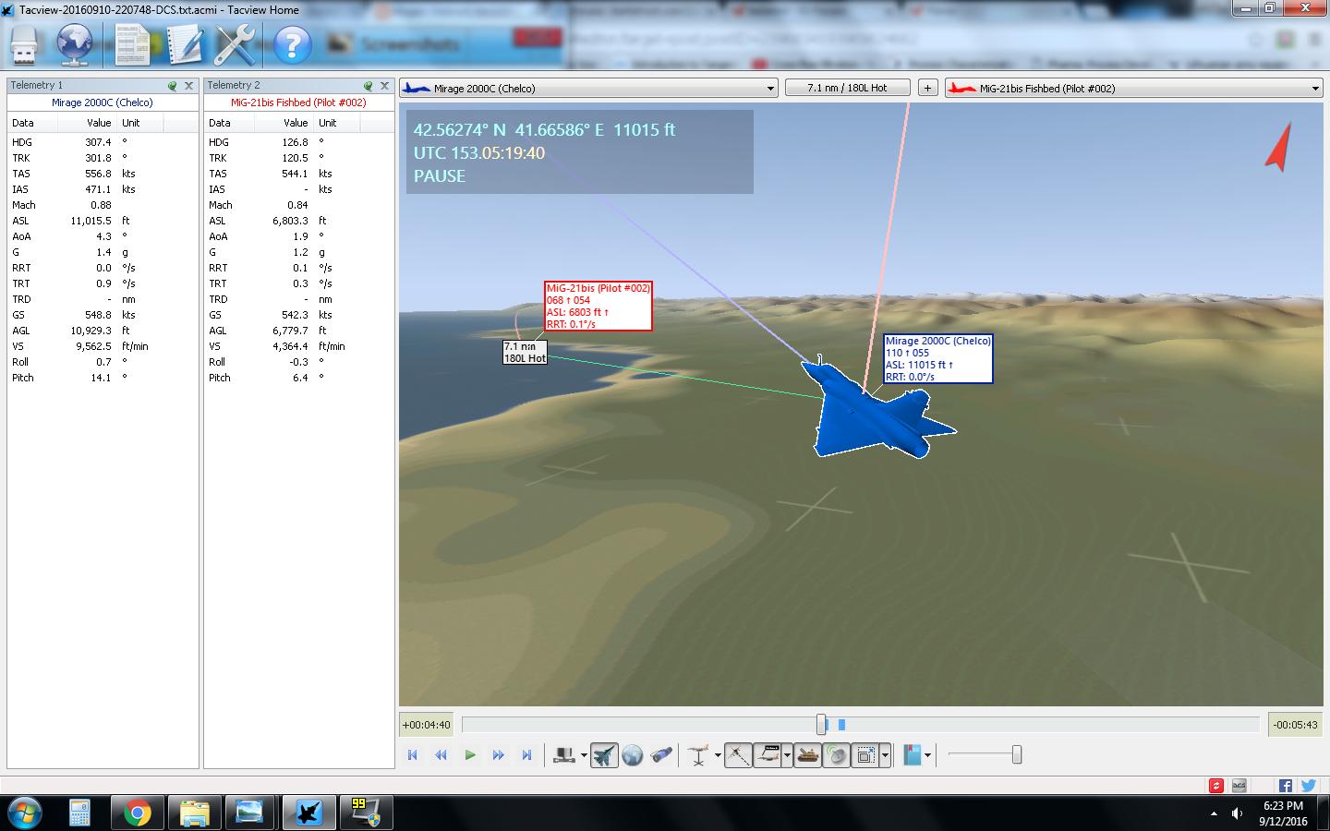This screenshot has width=1330, height=831.
Task: Click the blue bookmark icon
Action: coord(913,755)
